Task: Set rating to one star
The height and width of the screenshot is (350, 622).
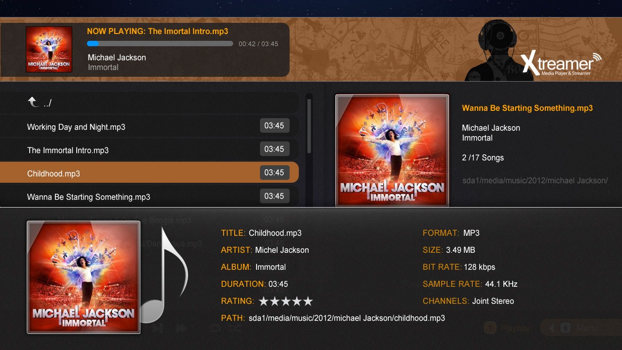Action: tap(264, 301)
